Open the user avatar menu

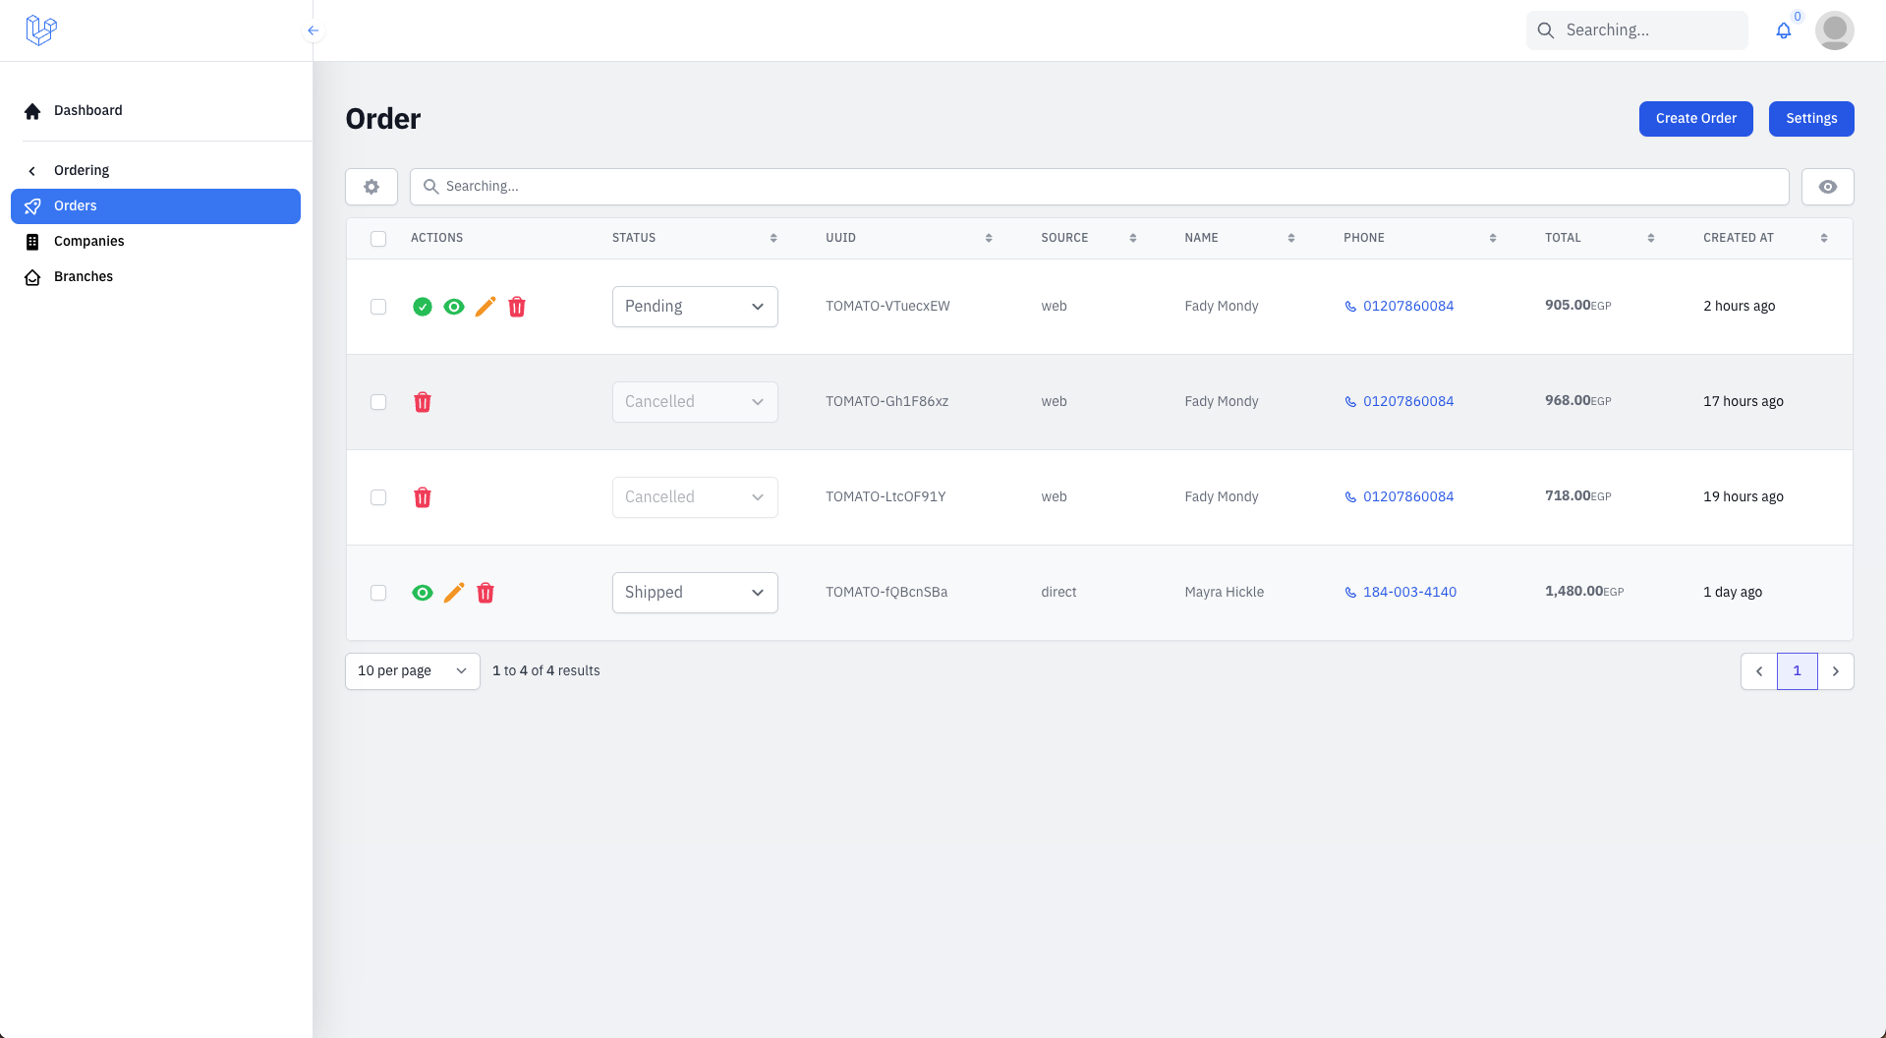tap(1834, 30)
